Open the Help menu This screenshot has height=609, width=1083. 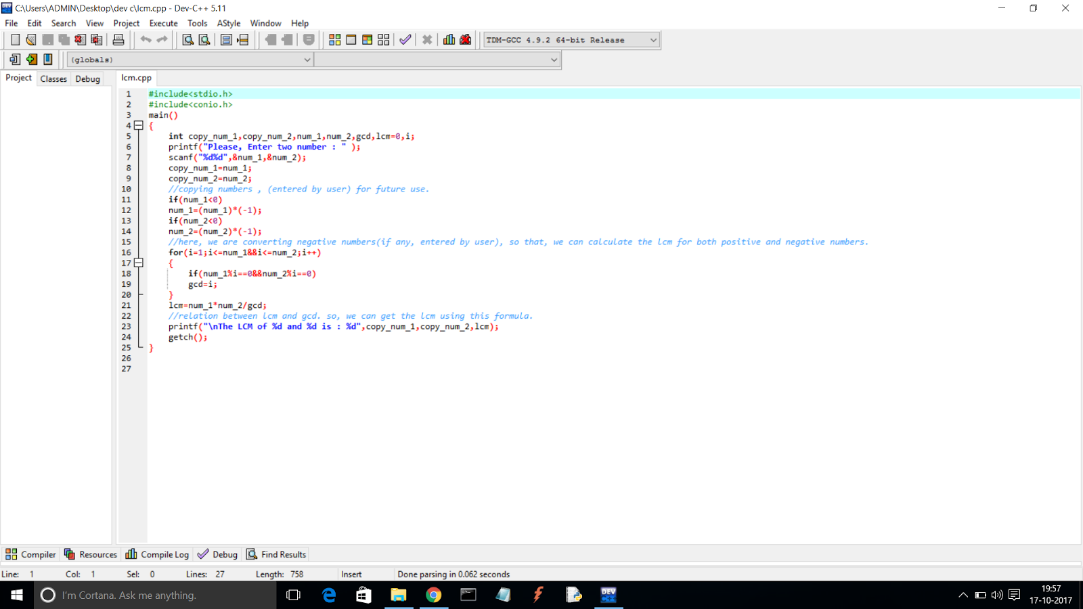300,23
